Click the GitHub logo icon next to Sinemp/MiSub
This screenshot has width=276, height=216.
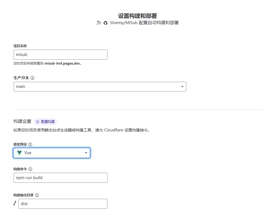click(106, 23)
